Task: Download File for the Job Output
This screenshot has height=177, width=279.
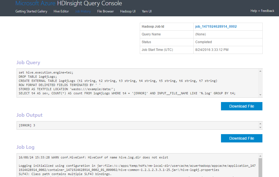Action: (x=241, y=138)
